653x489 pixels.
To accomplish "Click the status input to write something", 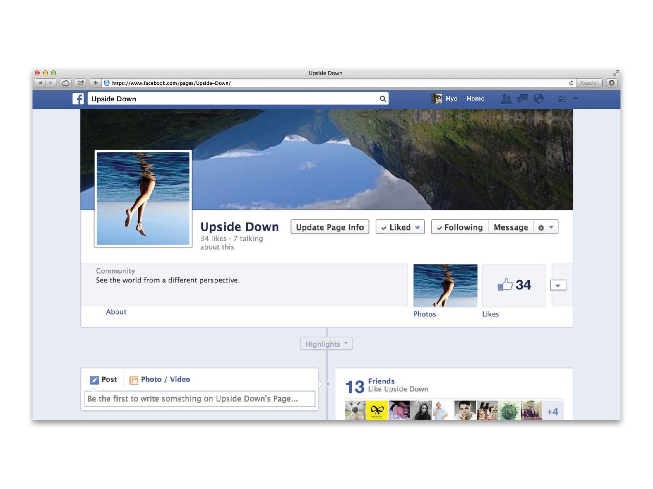I will click(200, 399).
